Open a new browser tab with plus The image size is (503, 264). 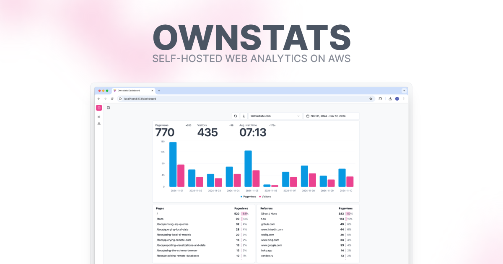pyautogui.click(x=159, y=91)
